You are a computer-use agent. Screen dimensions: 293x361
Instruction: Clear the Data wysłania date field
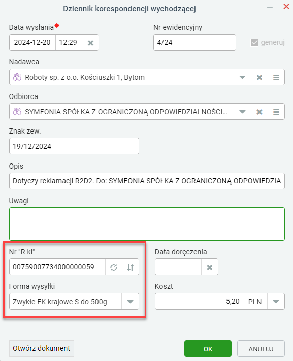[90, 43]
